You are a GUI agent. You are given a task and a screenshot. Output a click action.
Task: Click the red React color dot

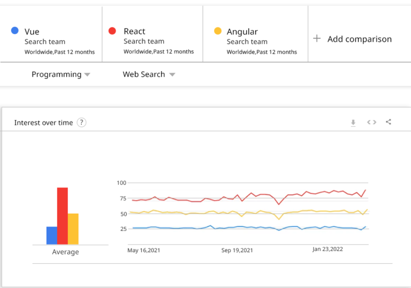coord(112,31)
